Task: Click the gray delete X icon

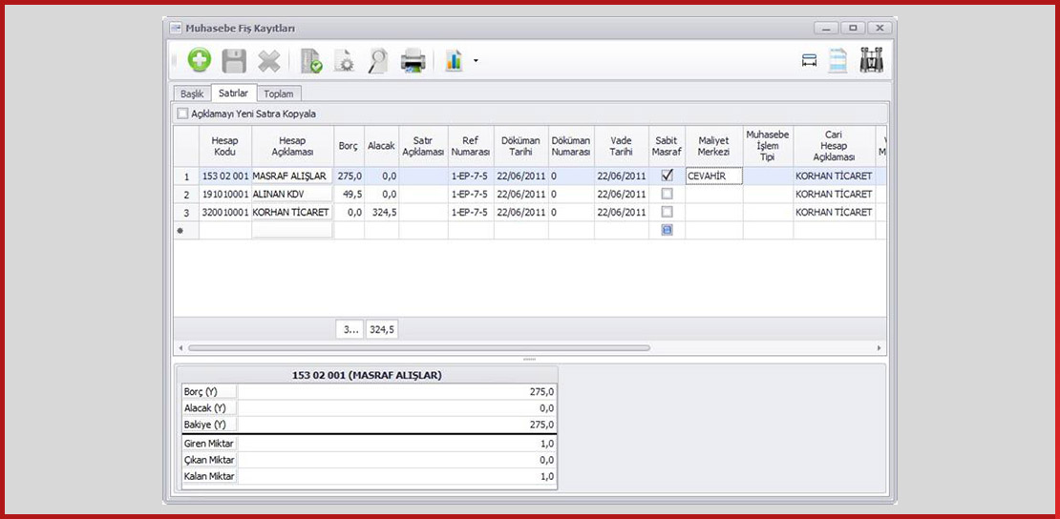Action: tap(269, 61)
